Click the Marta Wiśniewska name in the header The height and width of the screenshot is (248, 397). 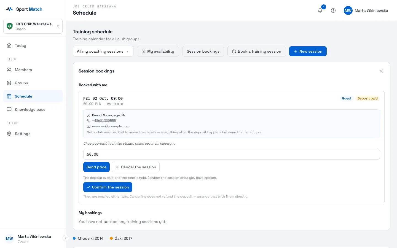click(x=371, y=10)
